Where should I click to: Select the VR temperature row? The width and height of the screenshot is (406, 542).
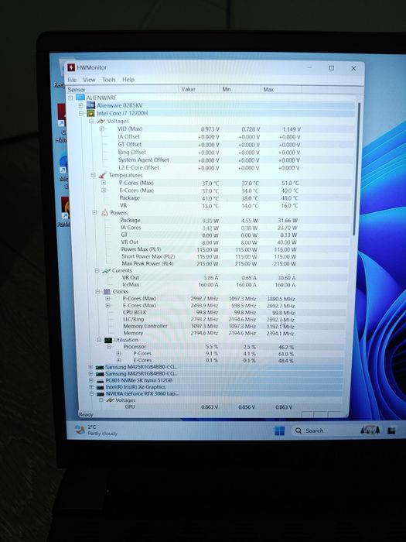pos(210,205)
